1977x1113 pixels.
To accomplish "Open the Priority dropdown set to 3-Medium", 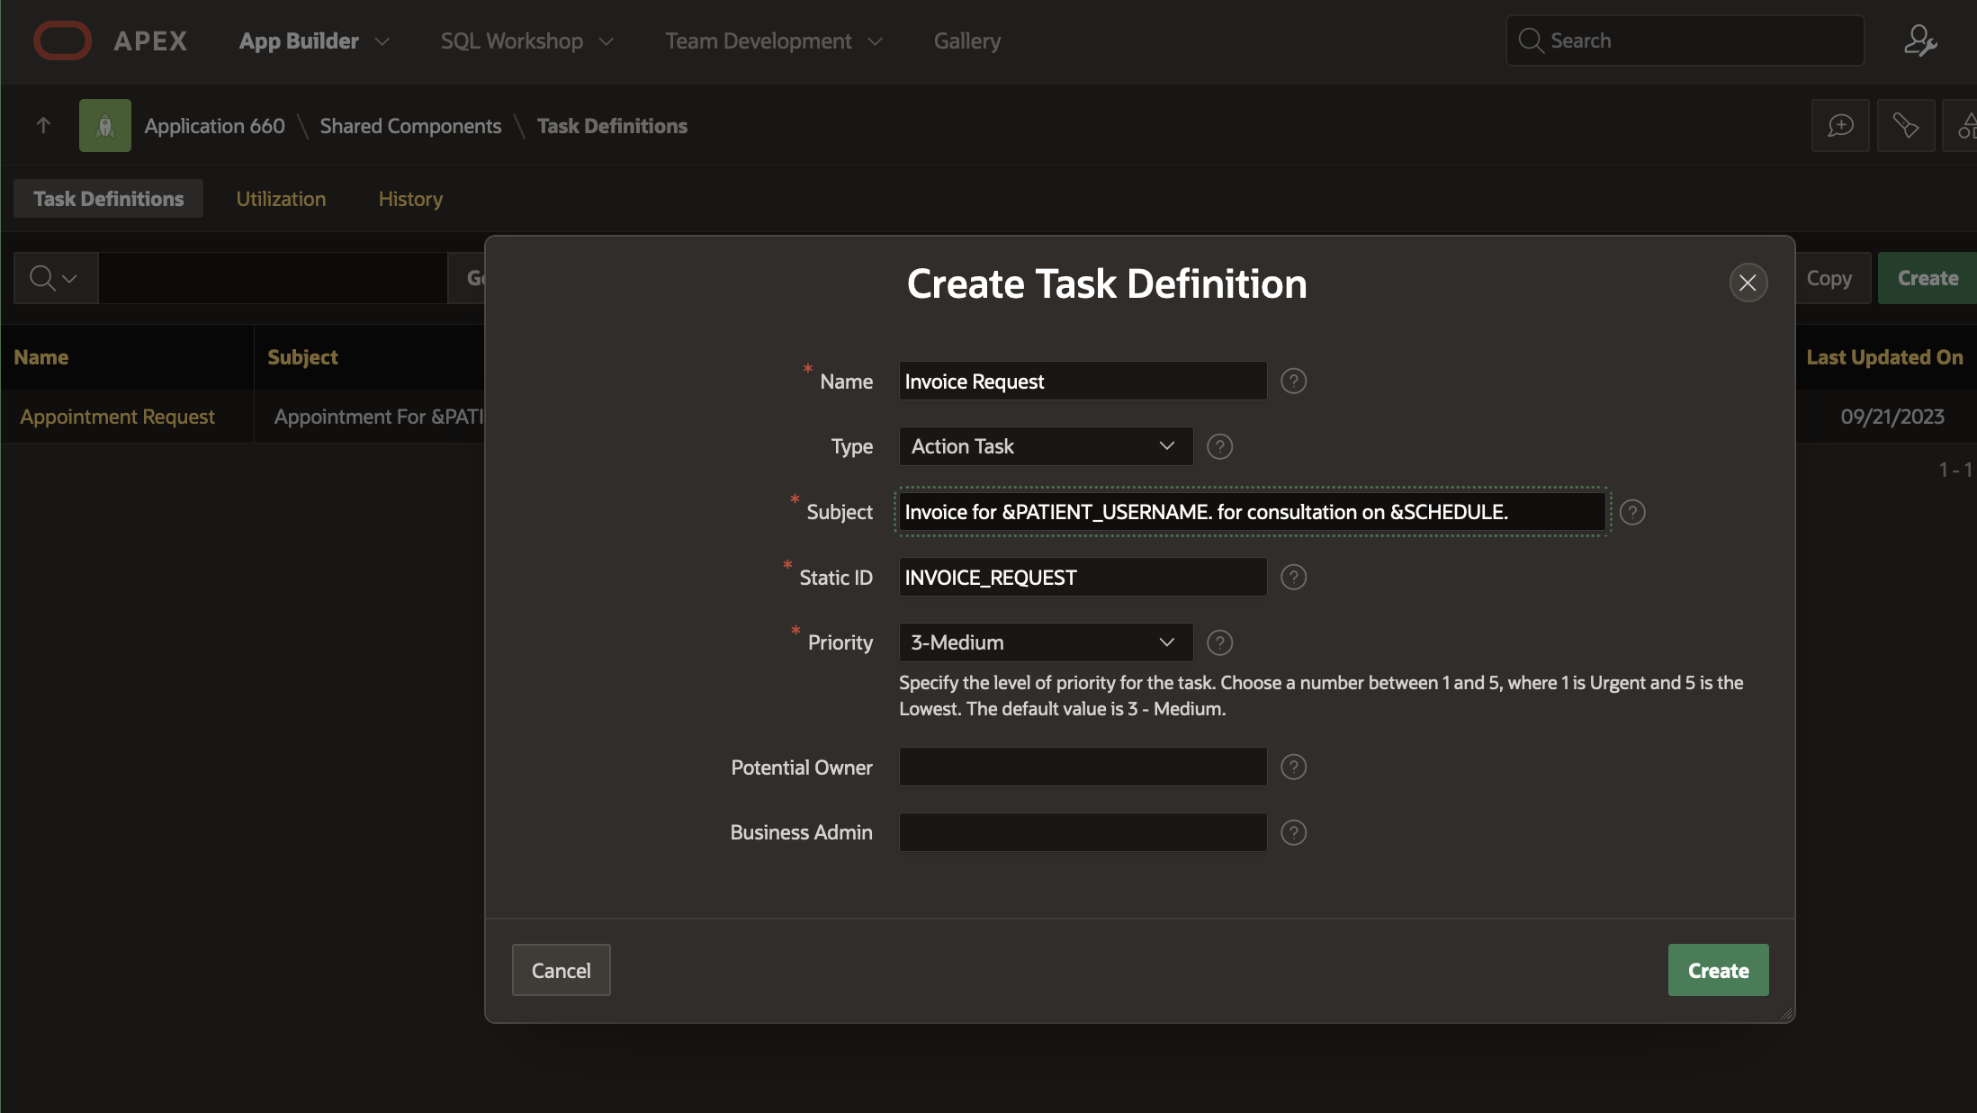I will tap(1045, 642).
